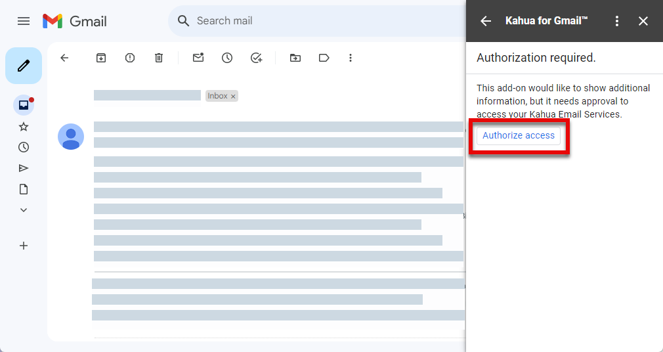663x352 pixels.
Task: Open the Starred folder
Action: [x=24, y=127]
